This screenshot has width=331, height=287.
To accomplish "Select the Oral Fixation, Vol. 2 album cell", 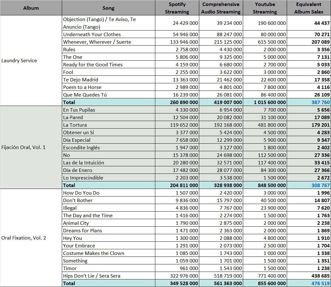I will (x=31, y=238).
